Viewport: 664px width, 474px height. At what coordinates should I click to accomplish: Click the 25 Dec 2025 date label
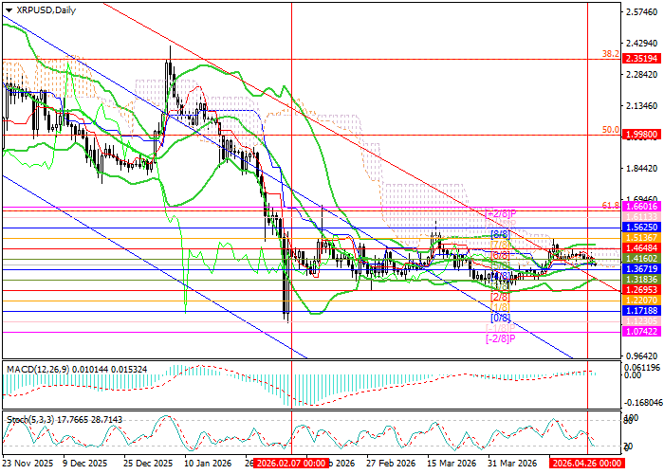pos(148,463)
